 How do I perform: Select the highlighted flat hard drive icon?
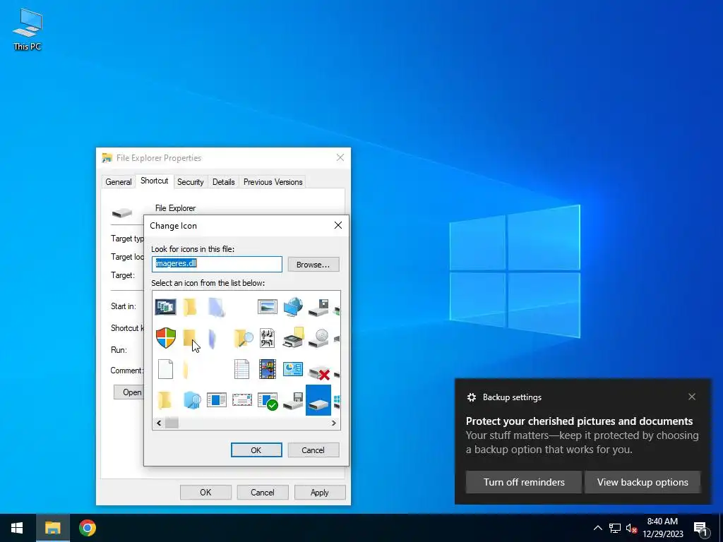pos(318,400)
